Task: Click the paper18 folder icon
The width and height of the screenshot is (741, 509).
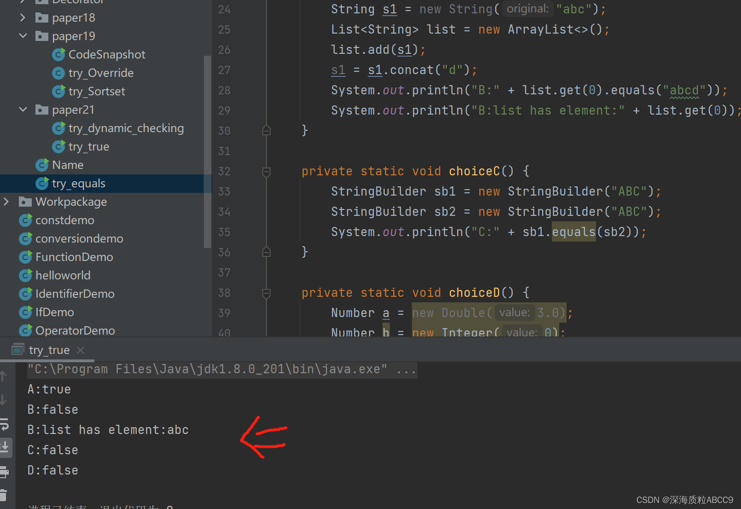Action: click(x=42, y=17)
